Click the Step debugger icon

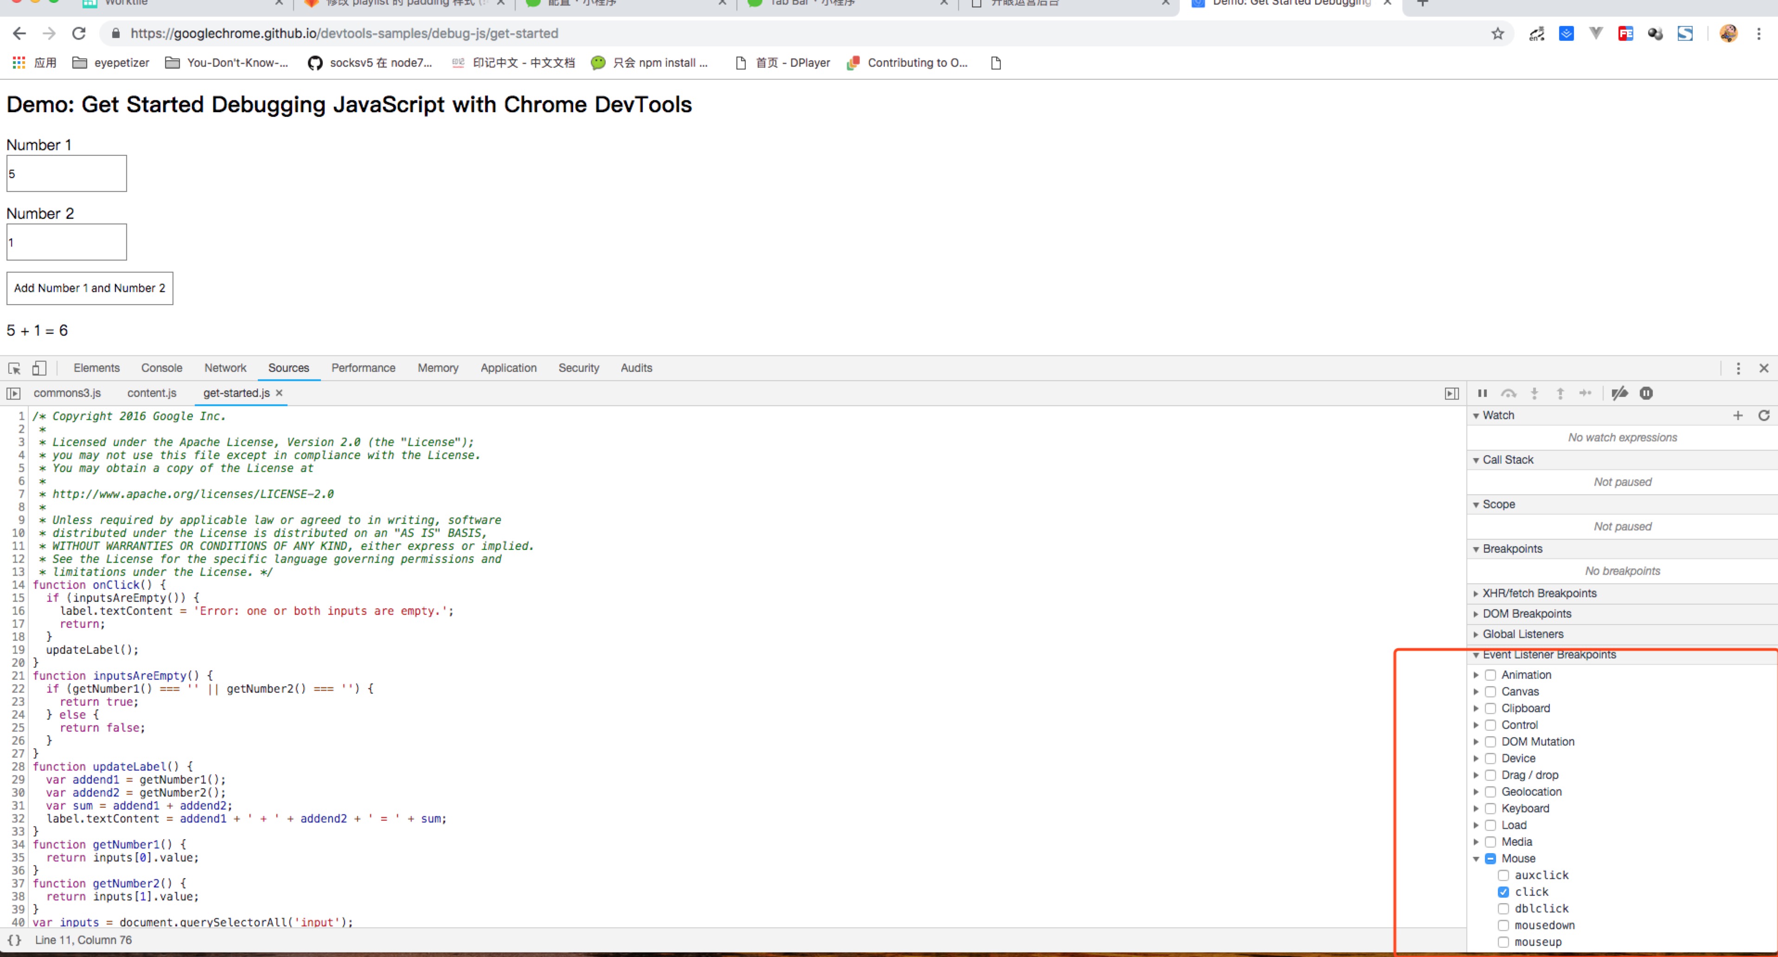pos(1586,393)
